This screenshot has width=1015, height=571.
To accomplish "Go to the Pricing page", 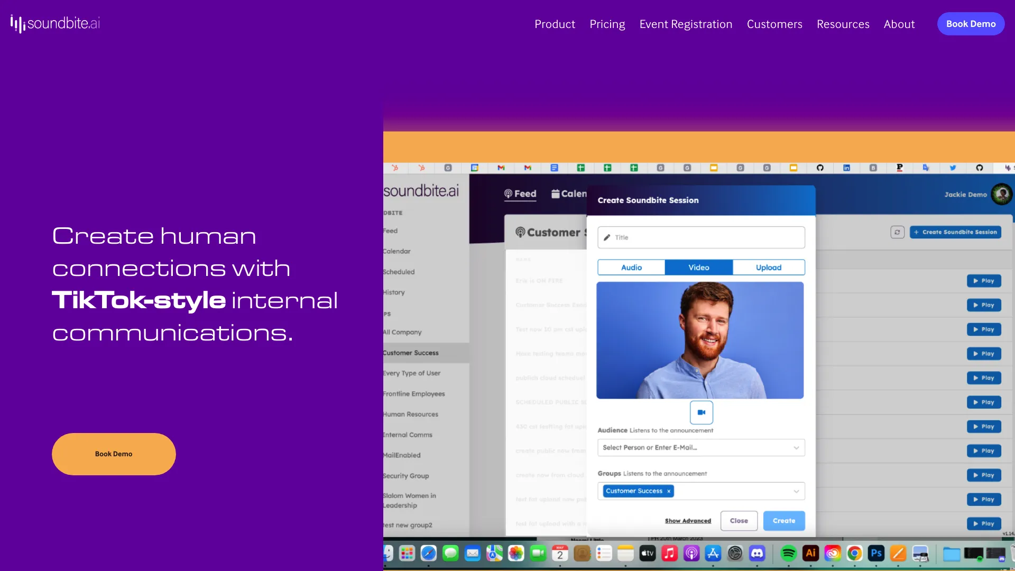I will [x=607, y=24].
